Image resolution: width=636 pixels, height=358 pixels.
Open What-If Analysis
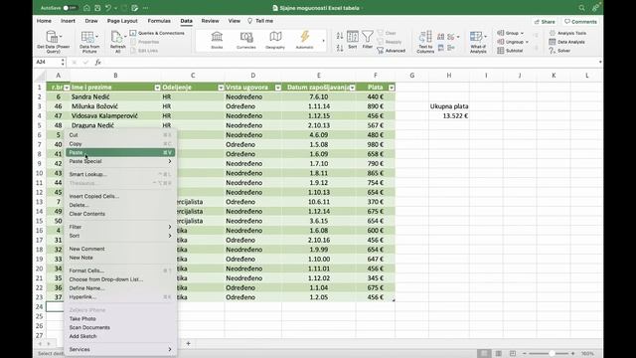click(478, 42)
